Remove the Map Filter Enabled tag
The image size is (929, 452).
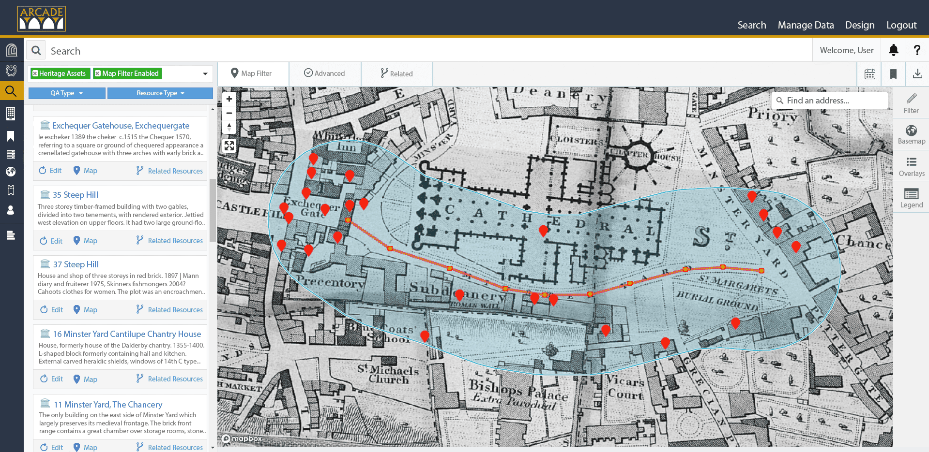tap(98, 73)
